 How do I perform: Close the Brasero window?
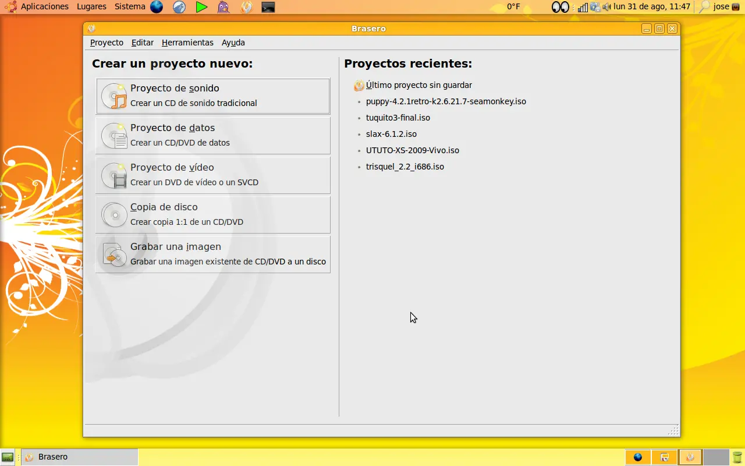tap(672, 29)
